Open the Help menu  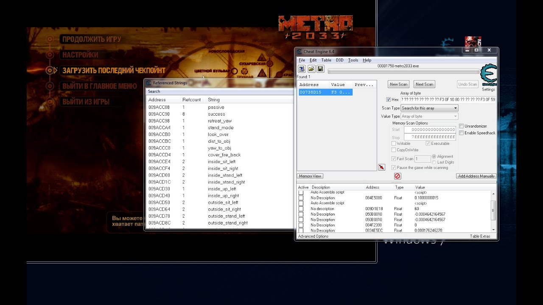(x=367, y=60)
